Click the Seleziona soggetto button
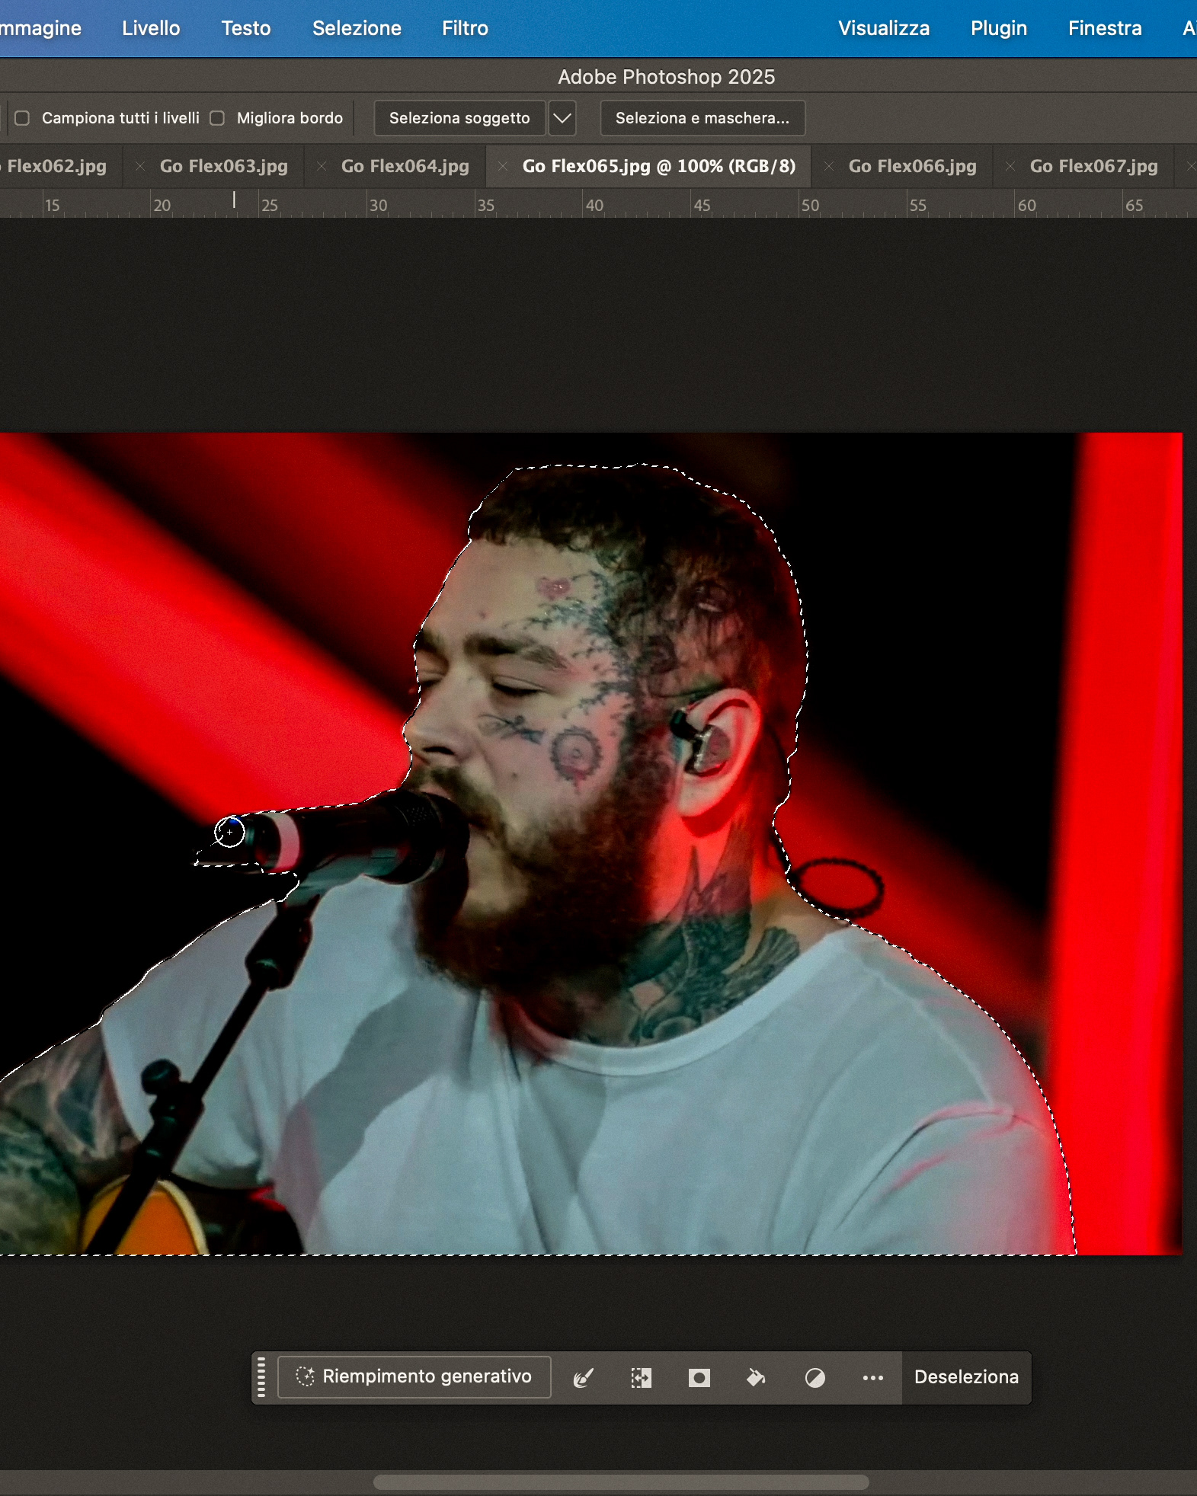This screenshot has width=1197, height=1496. click(459, 118)
